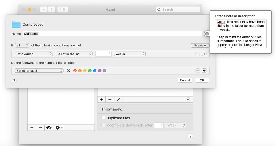Screen dimensions: 276x146
Task: Open the 'is not in the last' dropdown
Action: pos(74,54)
